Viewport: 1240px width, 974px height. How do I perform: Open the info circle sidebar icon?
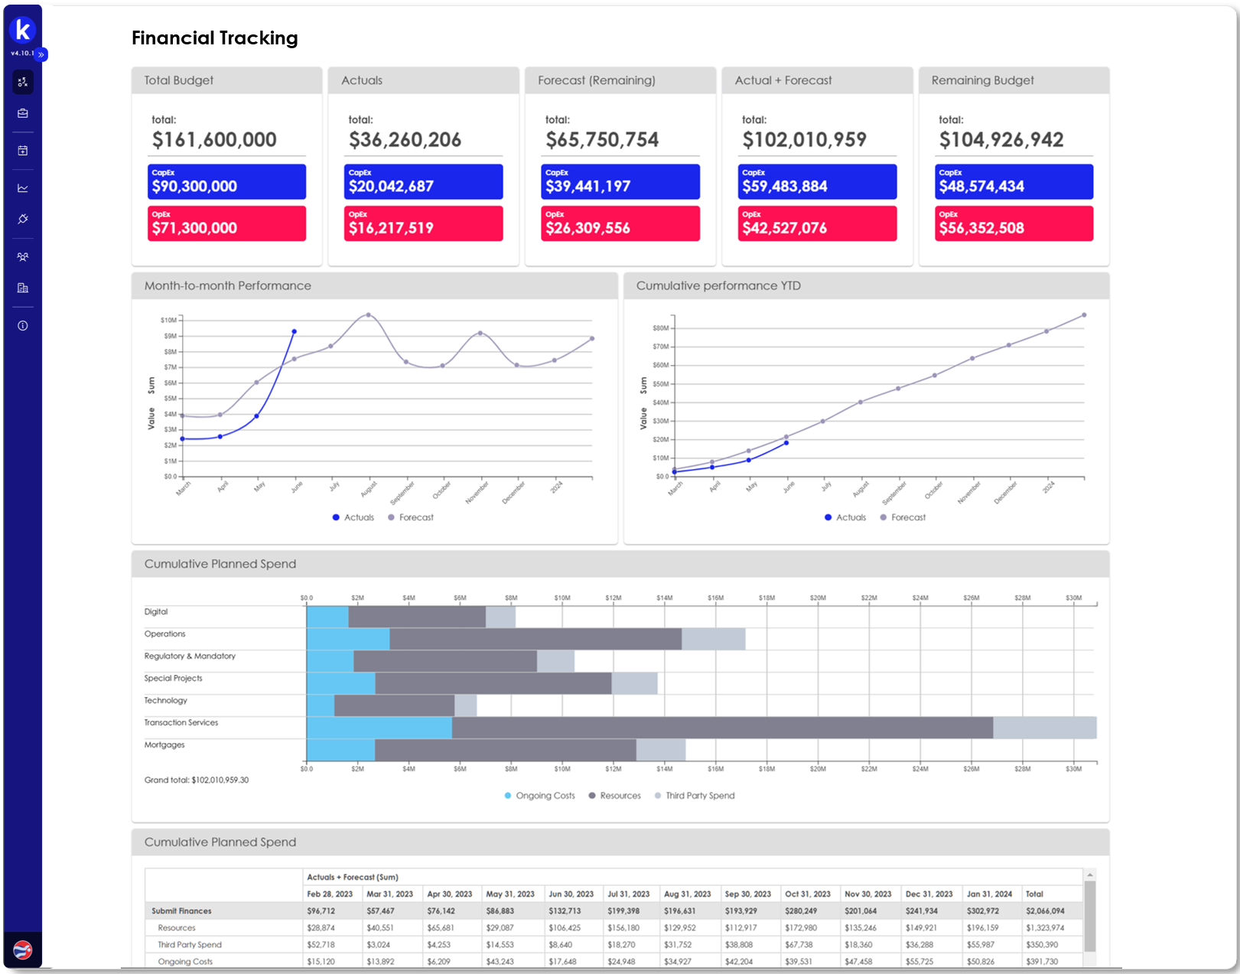(23, 326)
